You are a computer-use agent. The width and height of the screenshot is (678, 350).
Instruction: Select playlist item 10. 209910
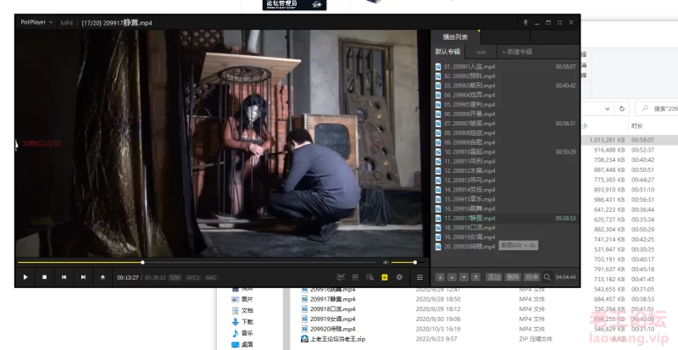click(x=505, y=152)
